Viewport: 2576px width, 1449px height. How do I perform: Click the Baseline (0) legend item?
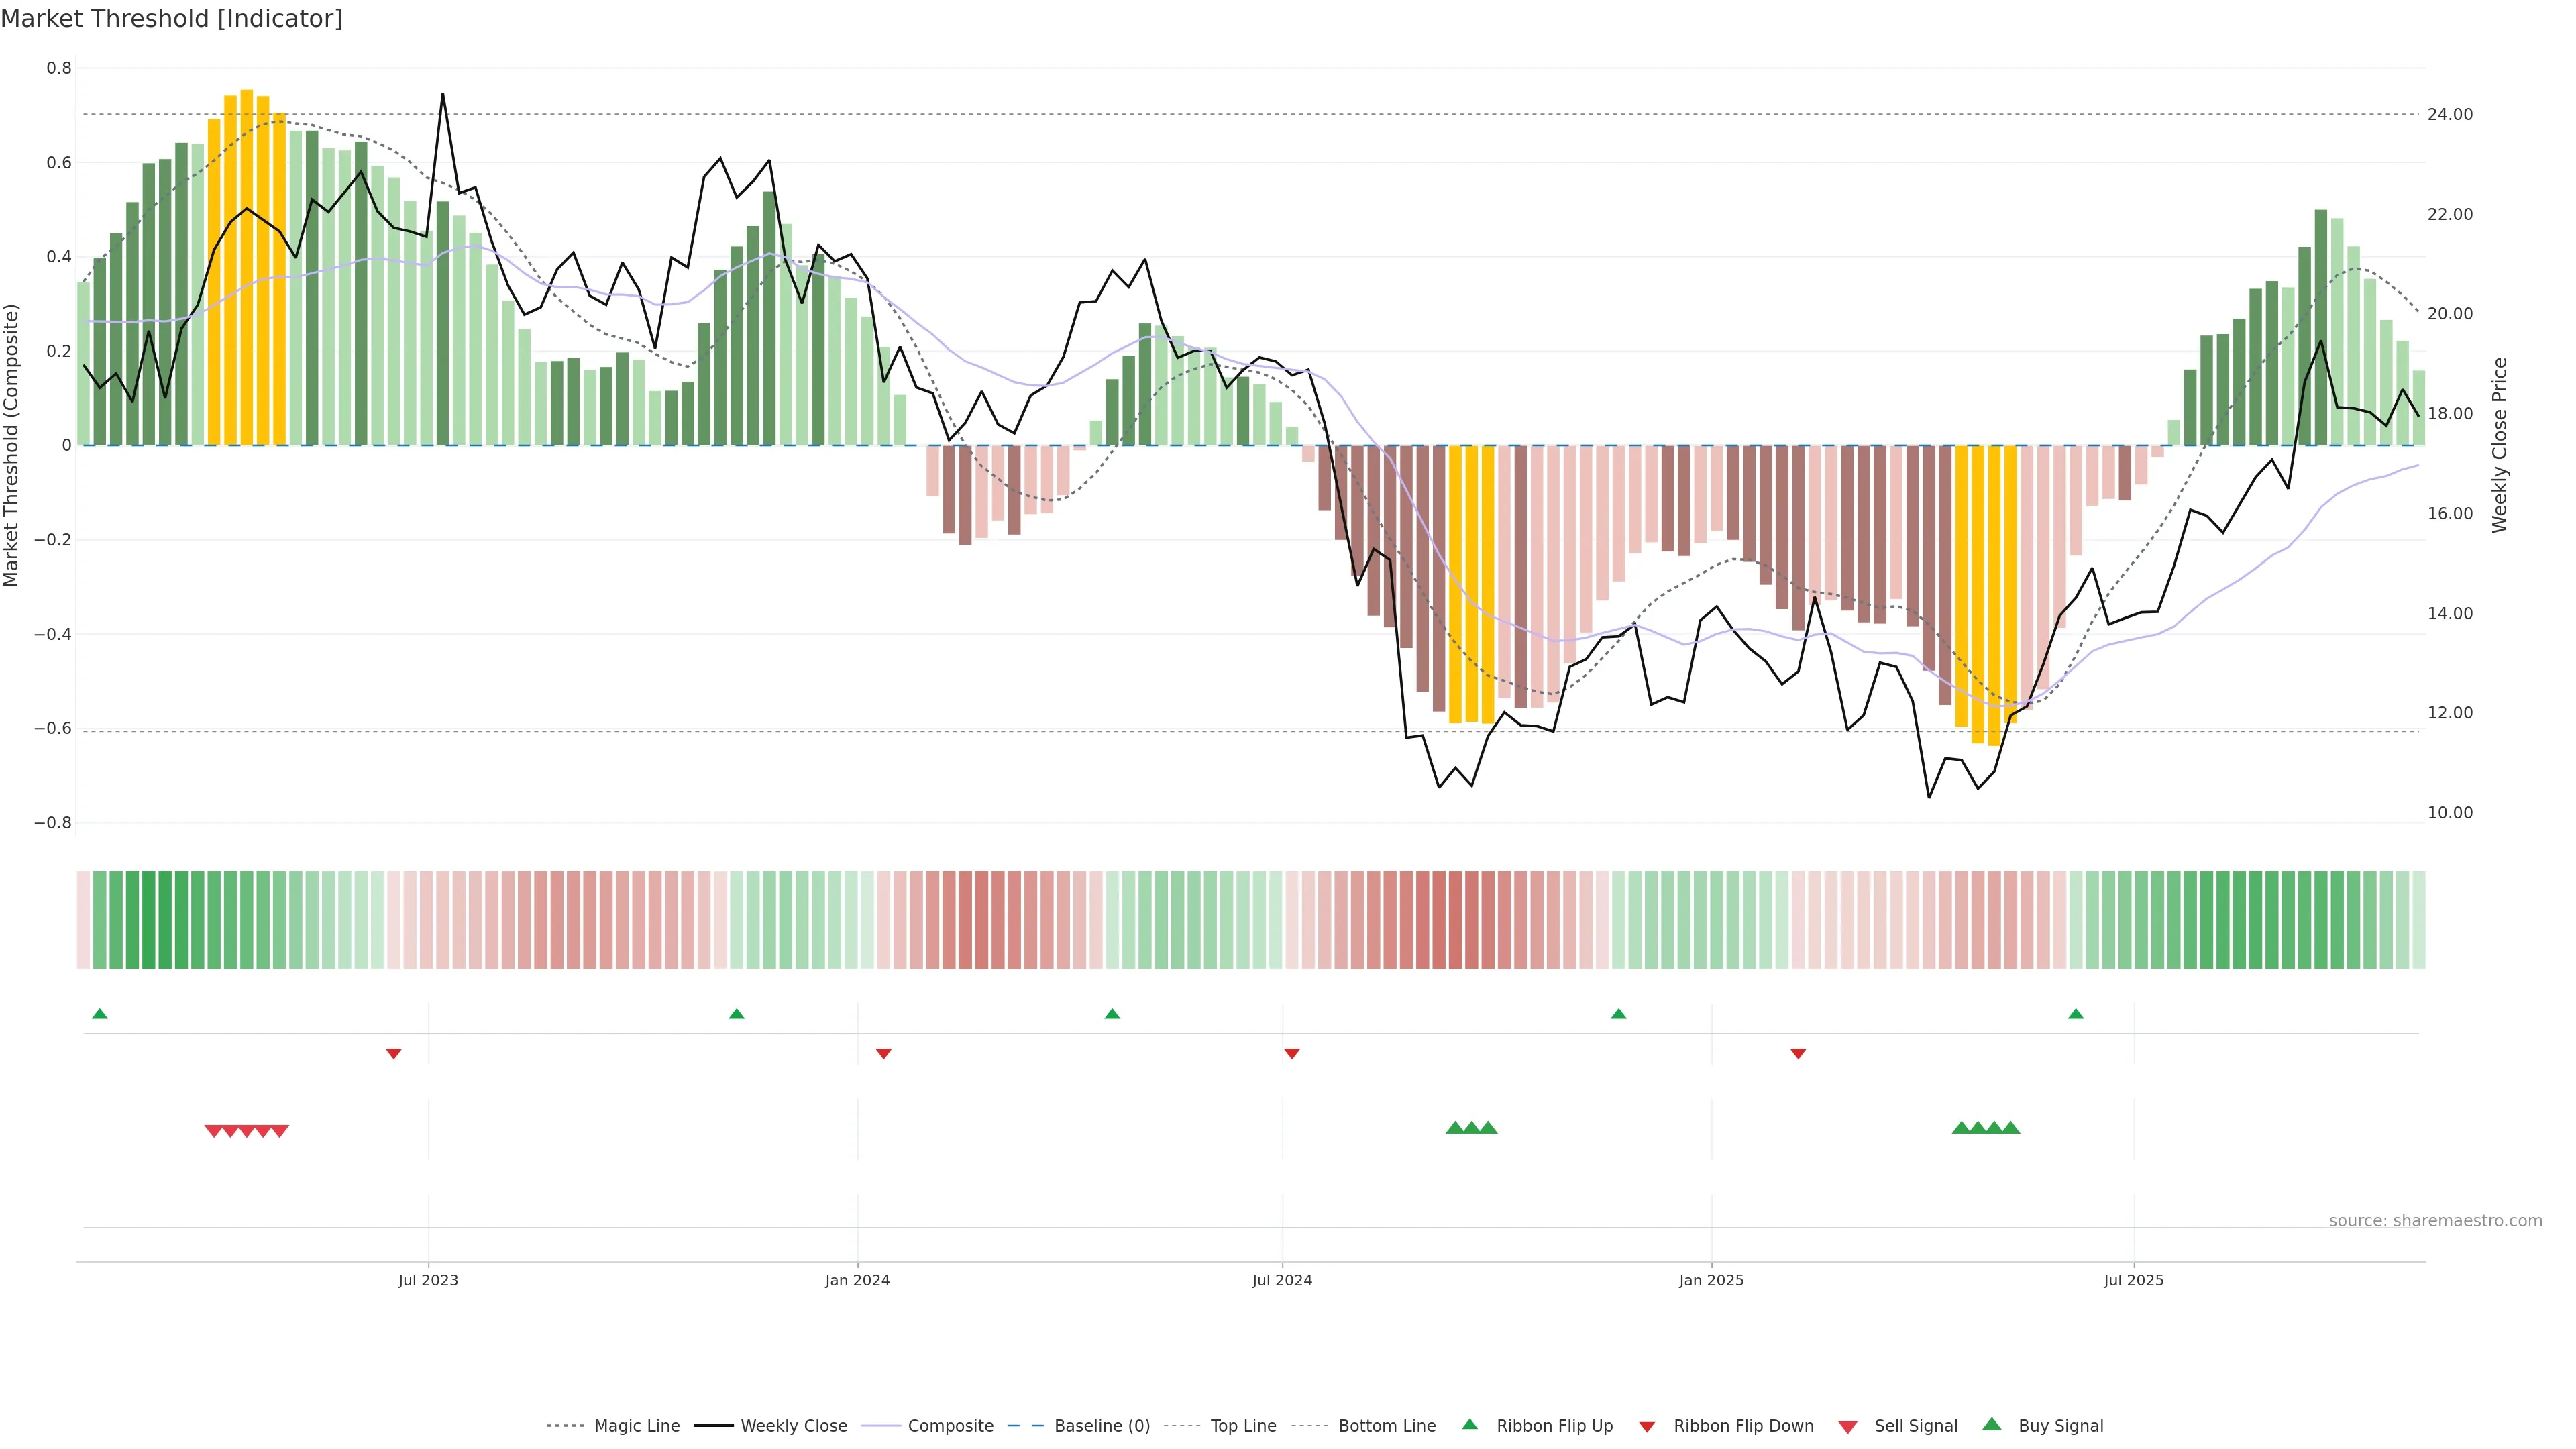point(1101,1426)
